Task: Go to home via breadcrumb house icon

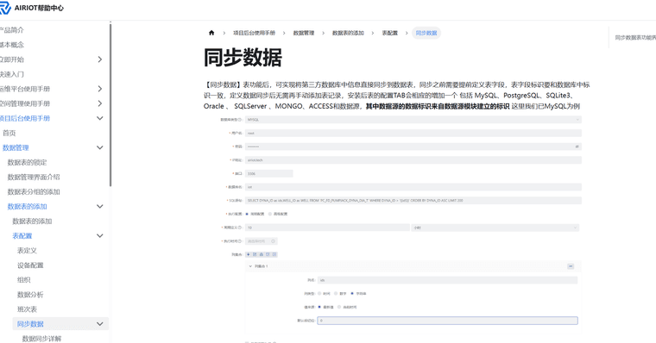Action: tap(211, 33)
